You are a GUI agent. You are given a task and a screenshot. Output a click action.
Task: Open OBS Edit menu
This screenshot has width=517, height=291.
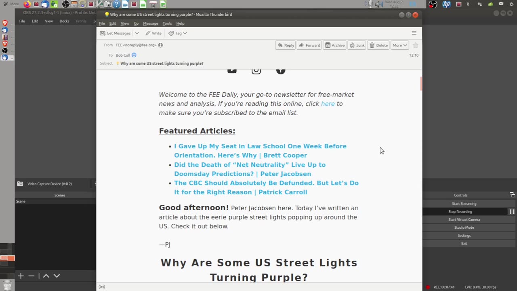(x=35, y=21)
